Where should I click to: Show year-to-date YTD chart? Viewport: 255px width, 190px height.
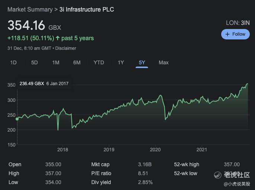point(99,62)
